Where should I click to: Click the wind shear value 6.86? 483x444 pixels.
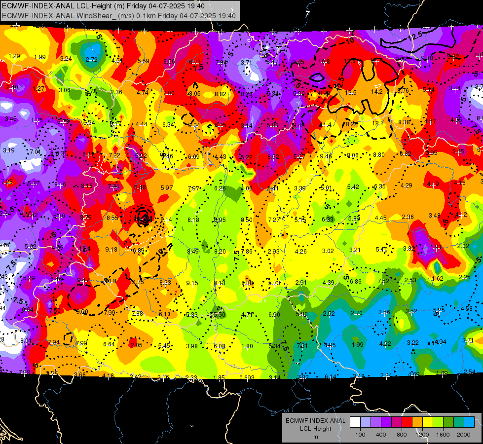(356, 281)
